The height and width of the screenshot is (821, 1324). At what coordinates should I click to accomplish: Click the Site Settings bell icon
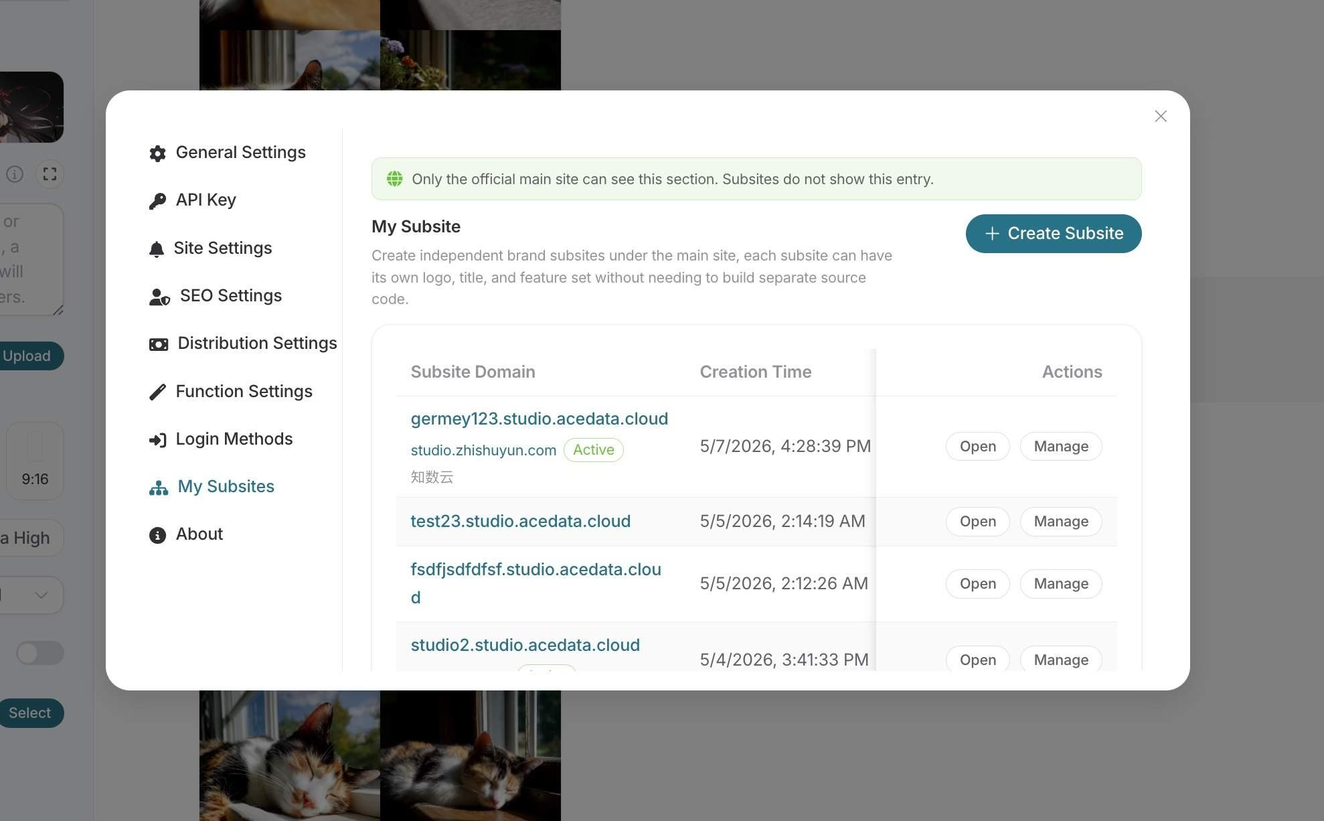click(x=156, y=249)
